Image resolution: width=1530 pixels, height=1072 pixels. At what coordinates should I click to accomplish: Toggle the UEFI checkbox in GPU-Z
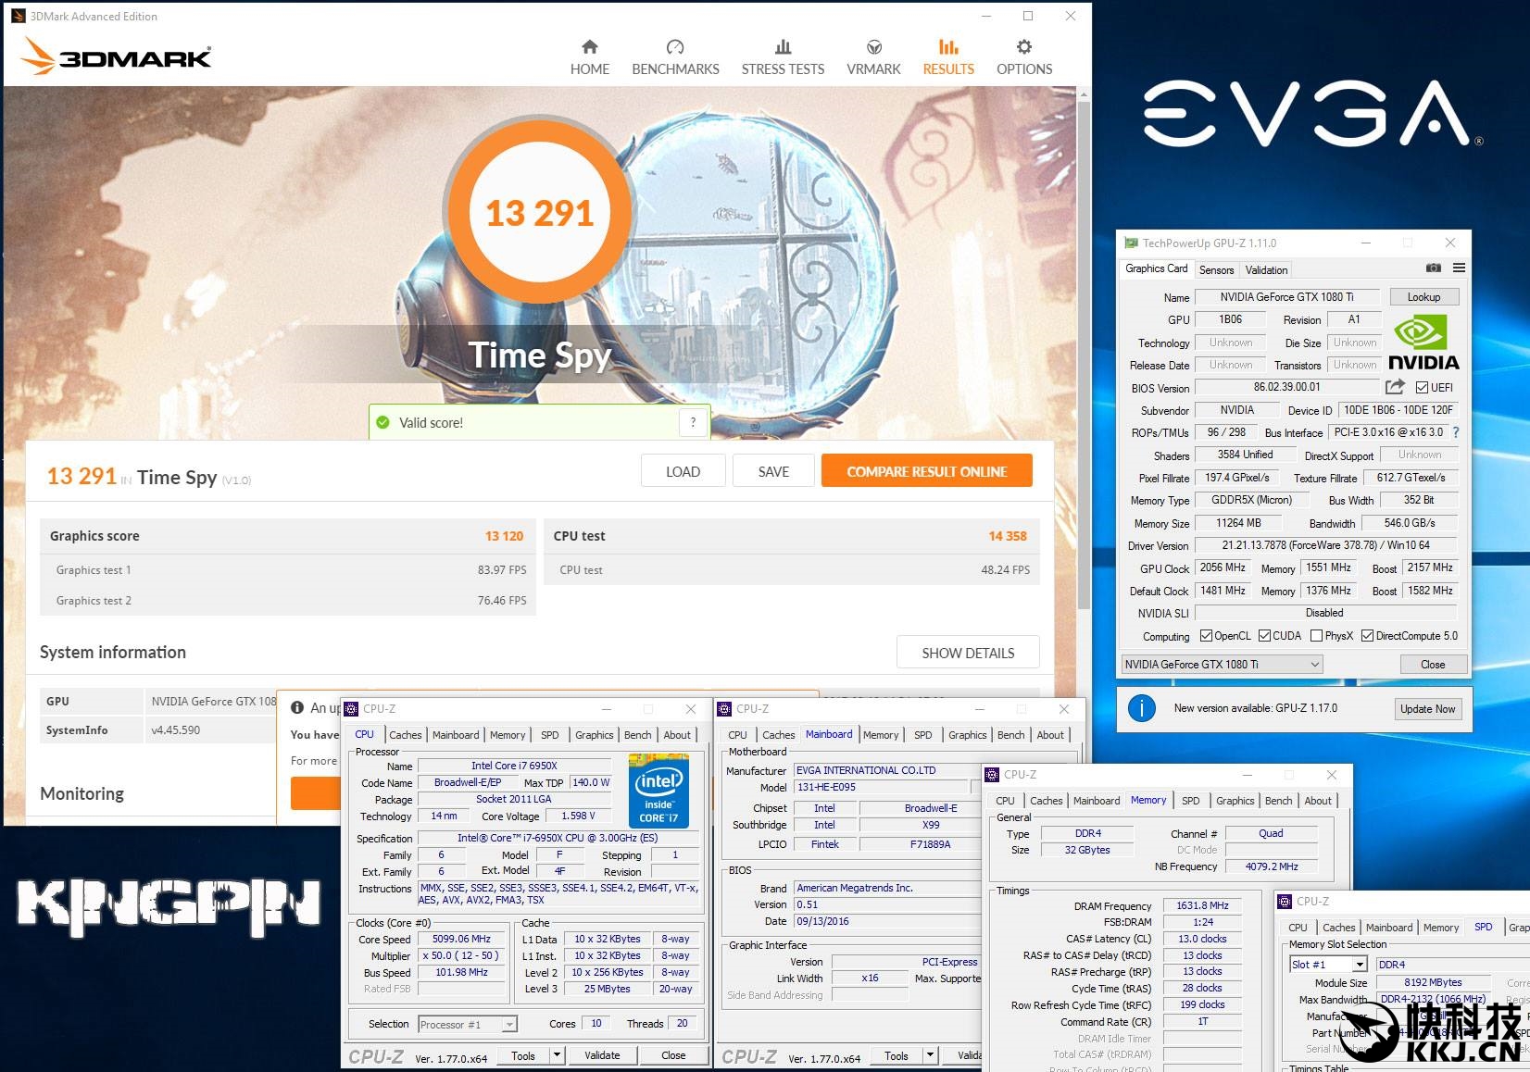point(1422,388)
